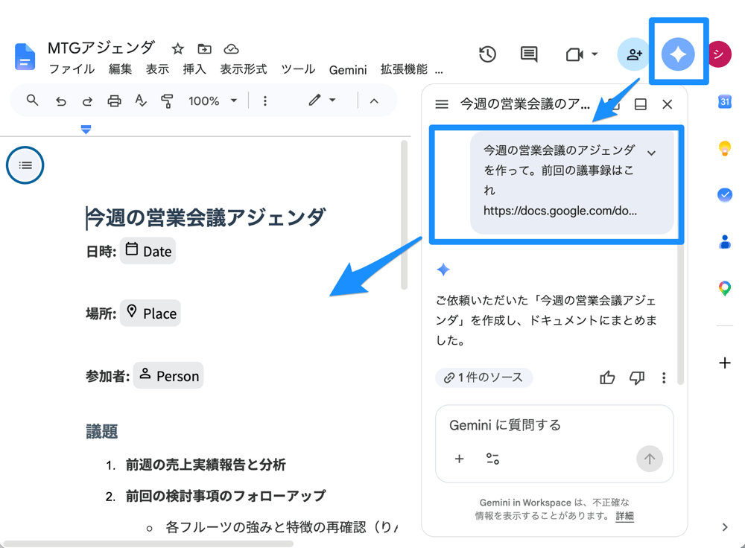Viewport: 745px width, 548px height.
Task: Click the plus attach button in prompt box
Action: click(x=459, y=459)
